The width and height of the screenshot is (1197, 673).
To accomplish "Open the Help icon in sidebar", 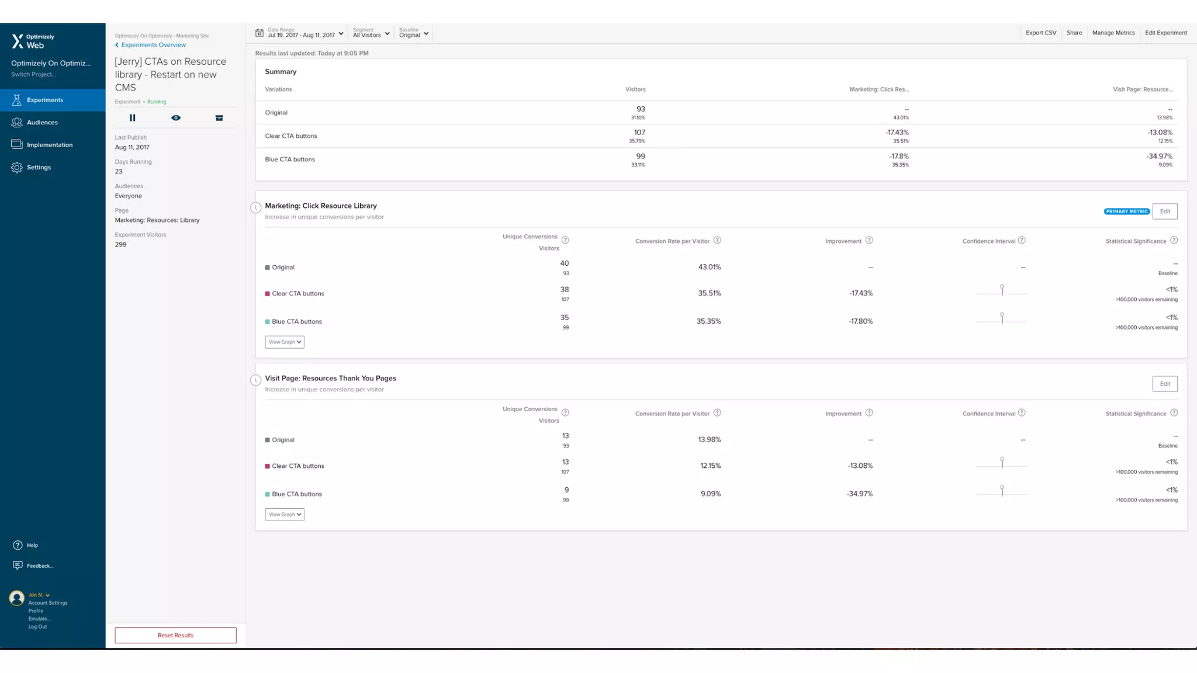I will pyautogui.click(x=18, y=545).
